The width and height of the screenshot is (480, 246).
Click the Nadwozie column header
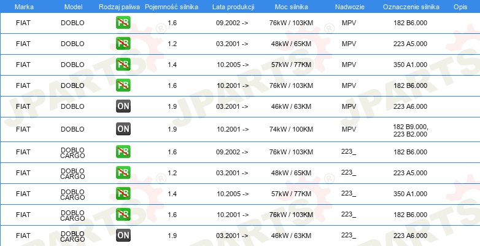349,7
